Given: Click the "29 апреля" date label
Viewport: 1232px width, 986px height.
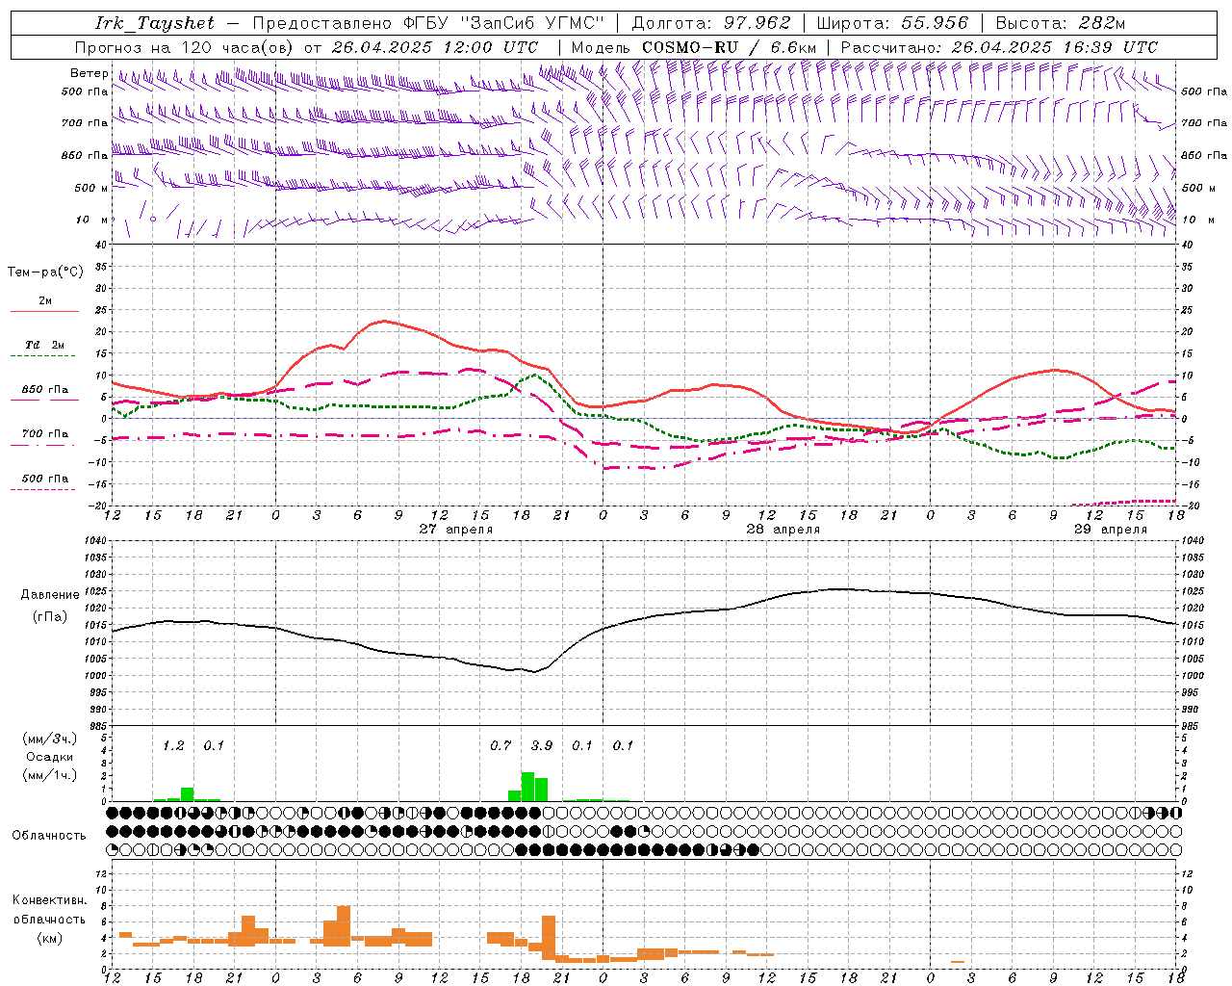Looking at the screenshot, I should [x=1111, y=530].
